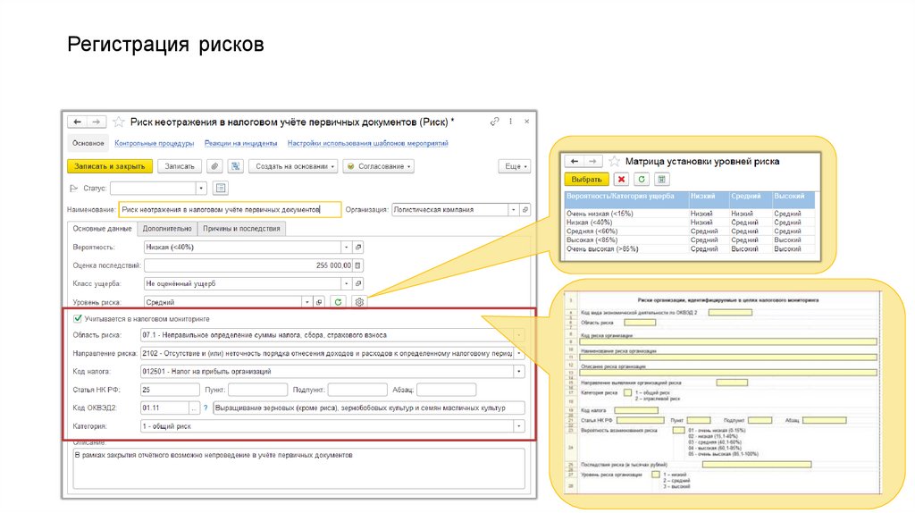Select matrix row Высокая (<85%)
915x513 pixels.
[690, 240]
